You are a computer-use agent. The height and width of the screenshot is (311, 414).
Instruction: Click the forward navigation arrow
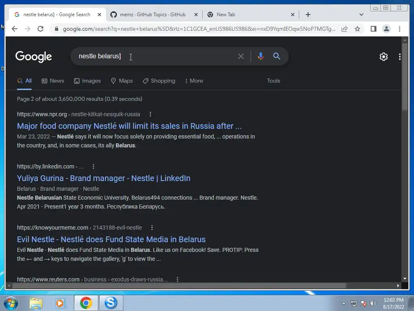pos(27,29)
